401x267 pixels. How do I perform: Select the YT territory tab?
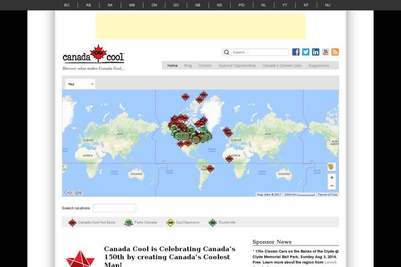[x=285, y=5]
